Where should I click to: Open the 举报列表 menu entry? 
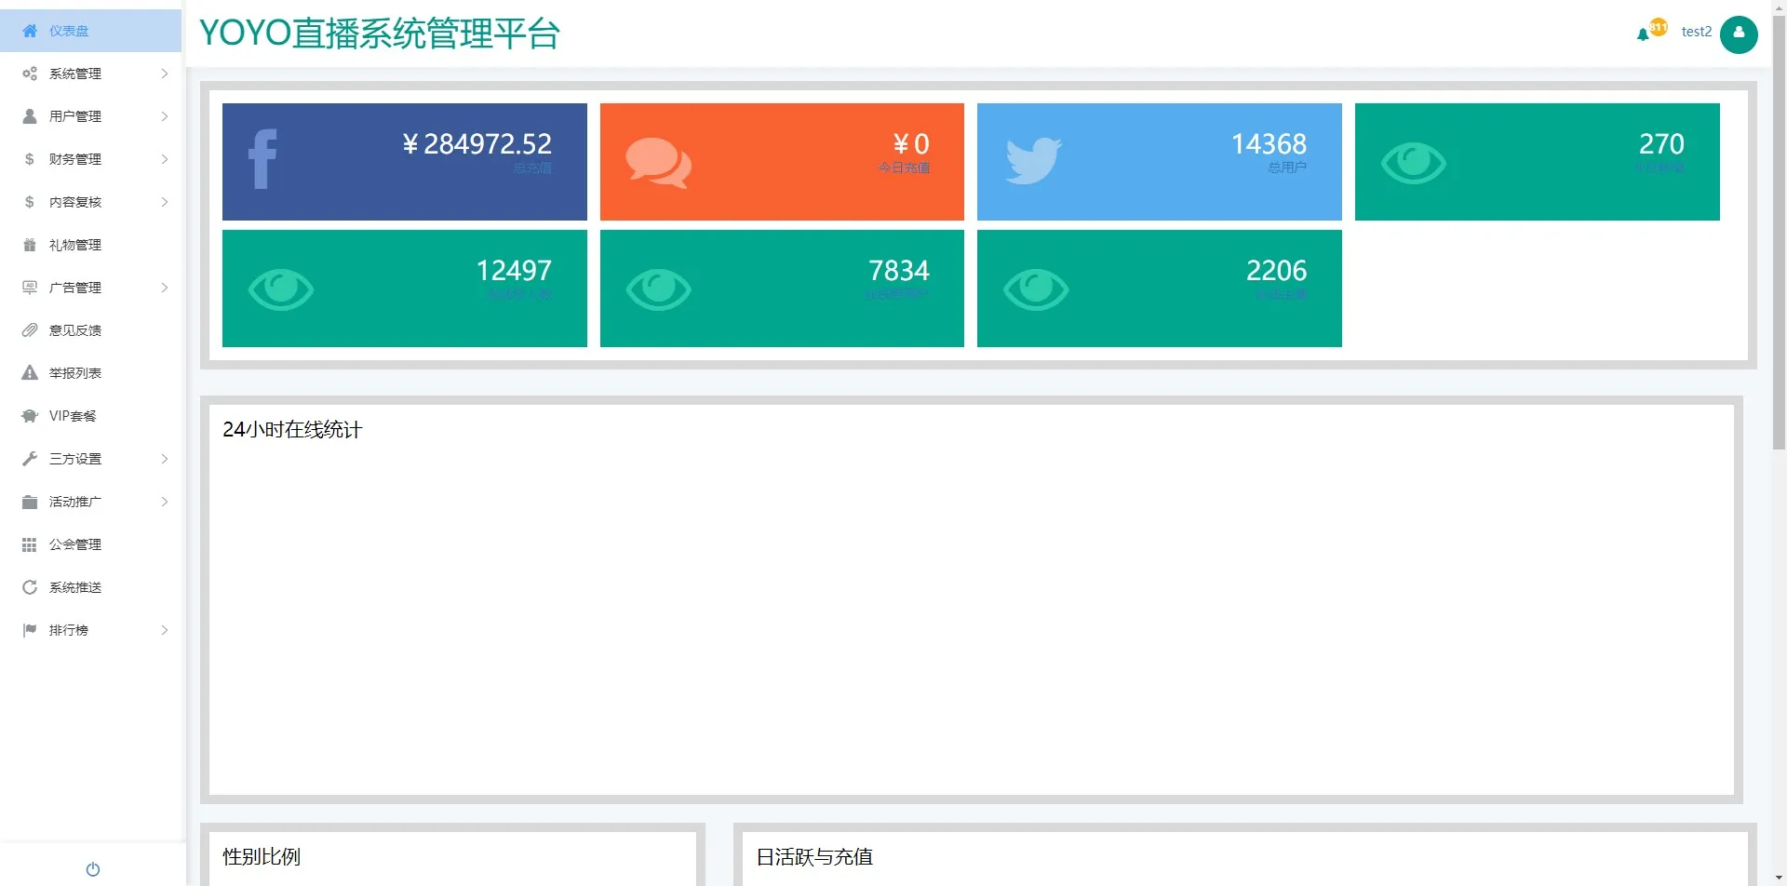click(x=90, y=373)
